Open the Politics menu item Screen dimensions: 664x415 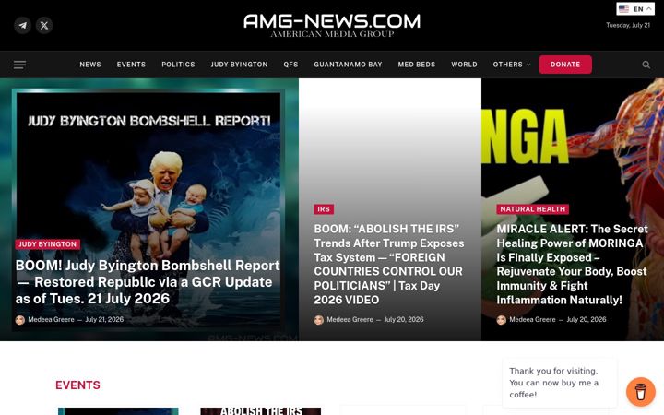(178, 65)
